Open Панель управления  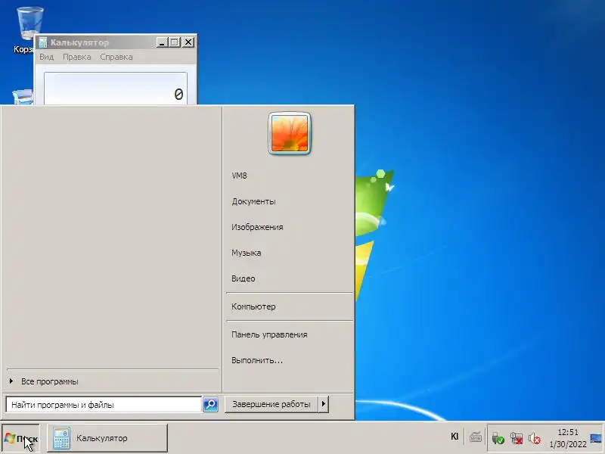(x=269, y=334)
